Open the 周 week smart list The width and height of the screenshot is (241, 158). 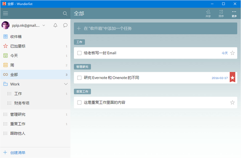pyautogui.click(x=35, y=65)
